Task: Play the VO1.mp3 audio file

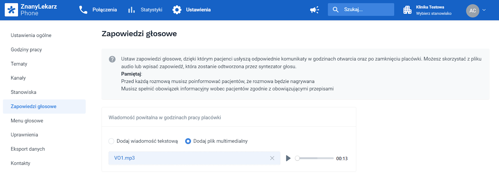Action: point(288,158)
